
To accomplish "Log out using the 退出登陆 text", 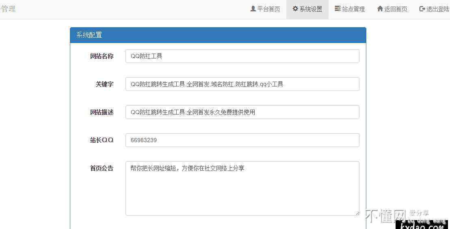I will (x=438, y=9).
